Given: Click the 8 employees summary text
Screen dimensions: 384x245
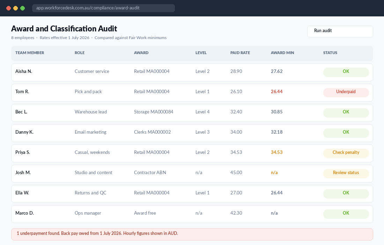Looking at the screenshot, I should click(23, 38).
